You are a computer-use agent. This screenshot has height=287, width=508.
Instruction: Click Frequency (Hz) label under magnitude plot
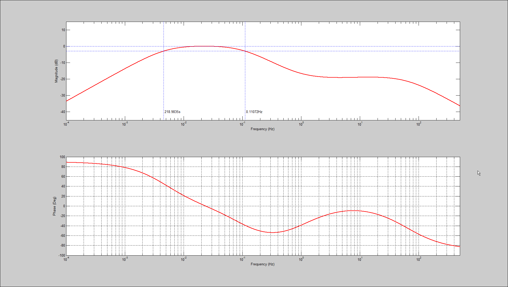(x=262, y=129)
